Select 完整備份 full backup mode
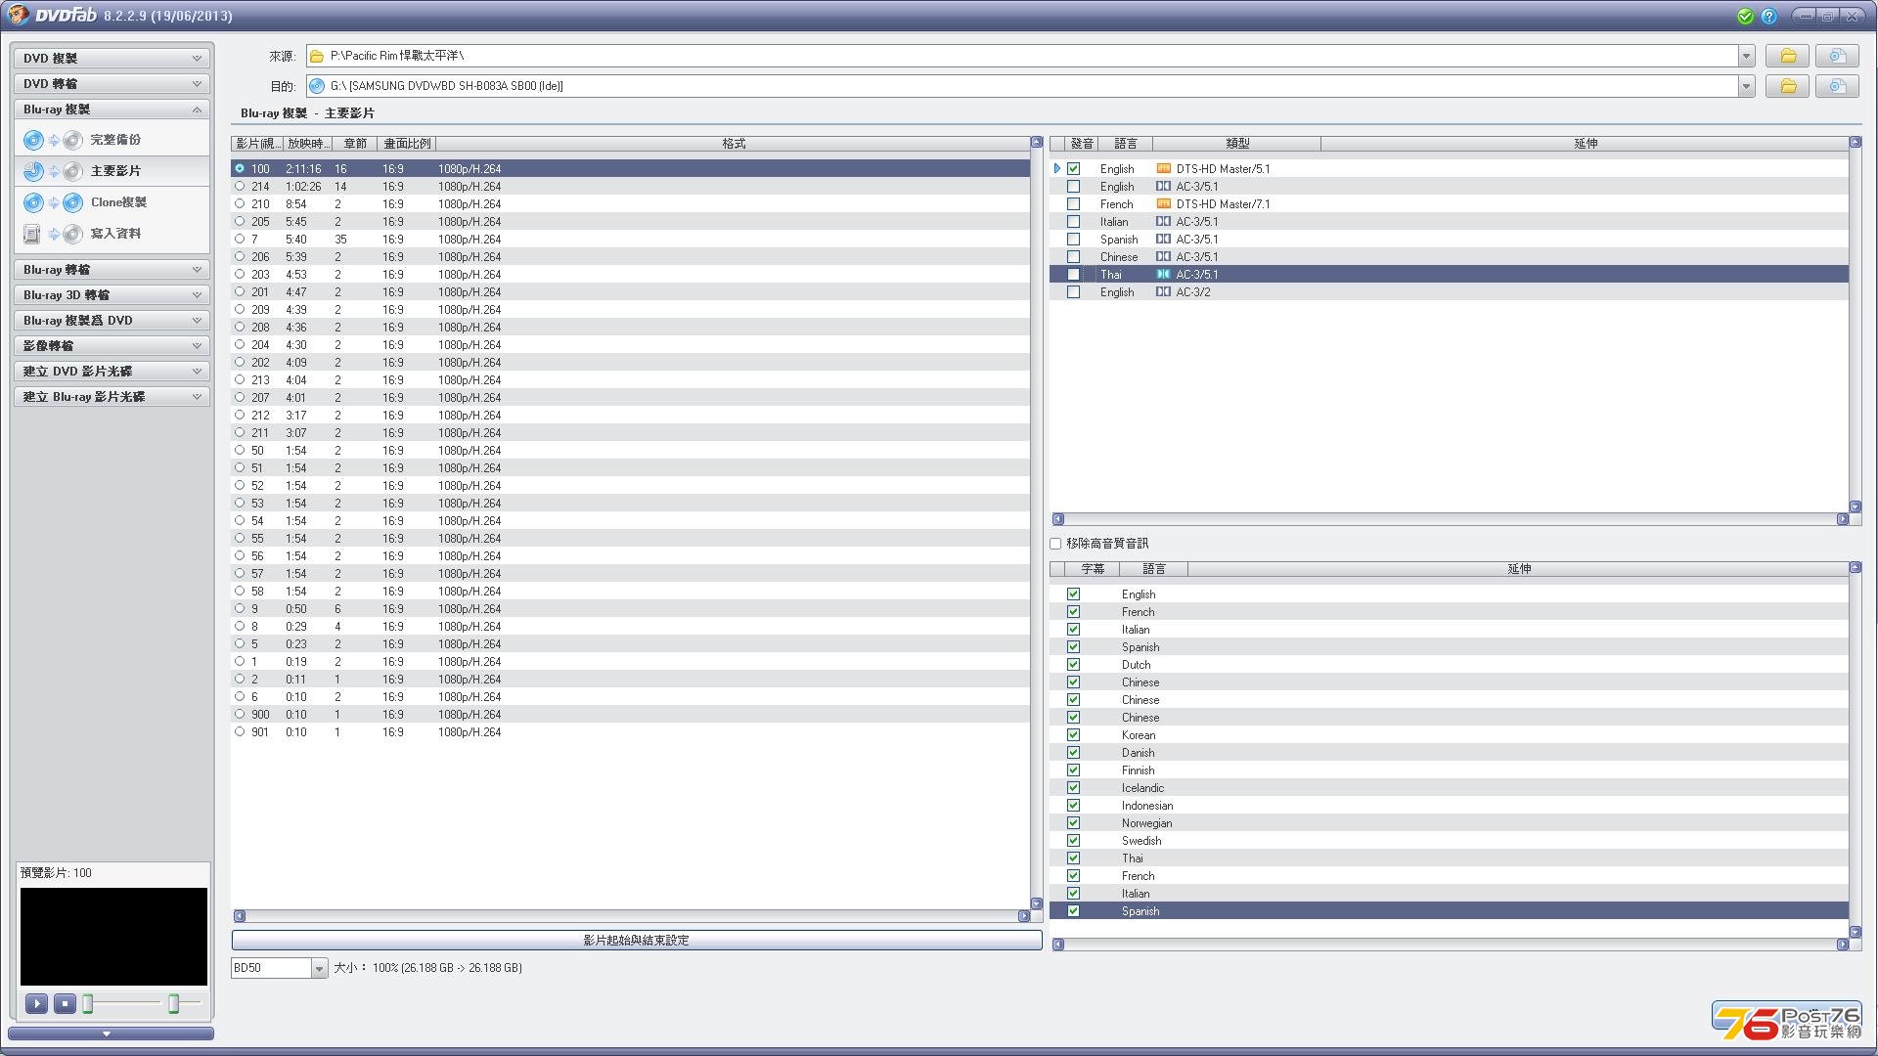 pos(112,140)
